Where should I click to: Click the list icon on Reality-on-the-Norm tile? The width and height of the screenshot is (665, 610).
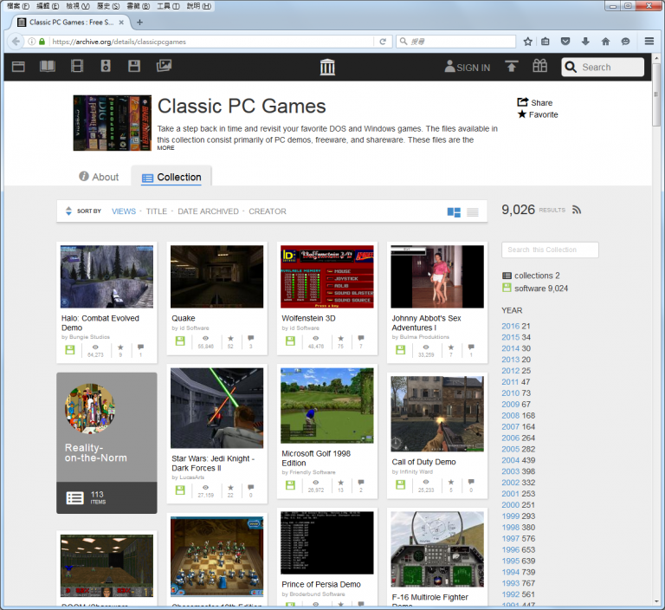[x=75, y=497]
